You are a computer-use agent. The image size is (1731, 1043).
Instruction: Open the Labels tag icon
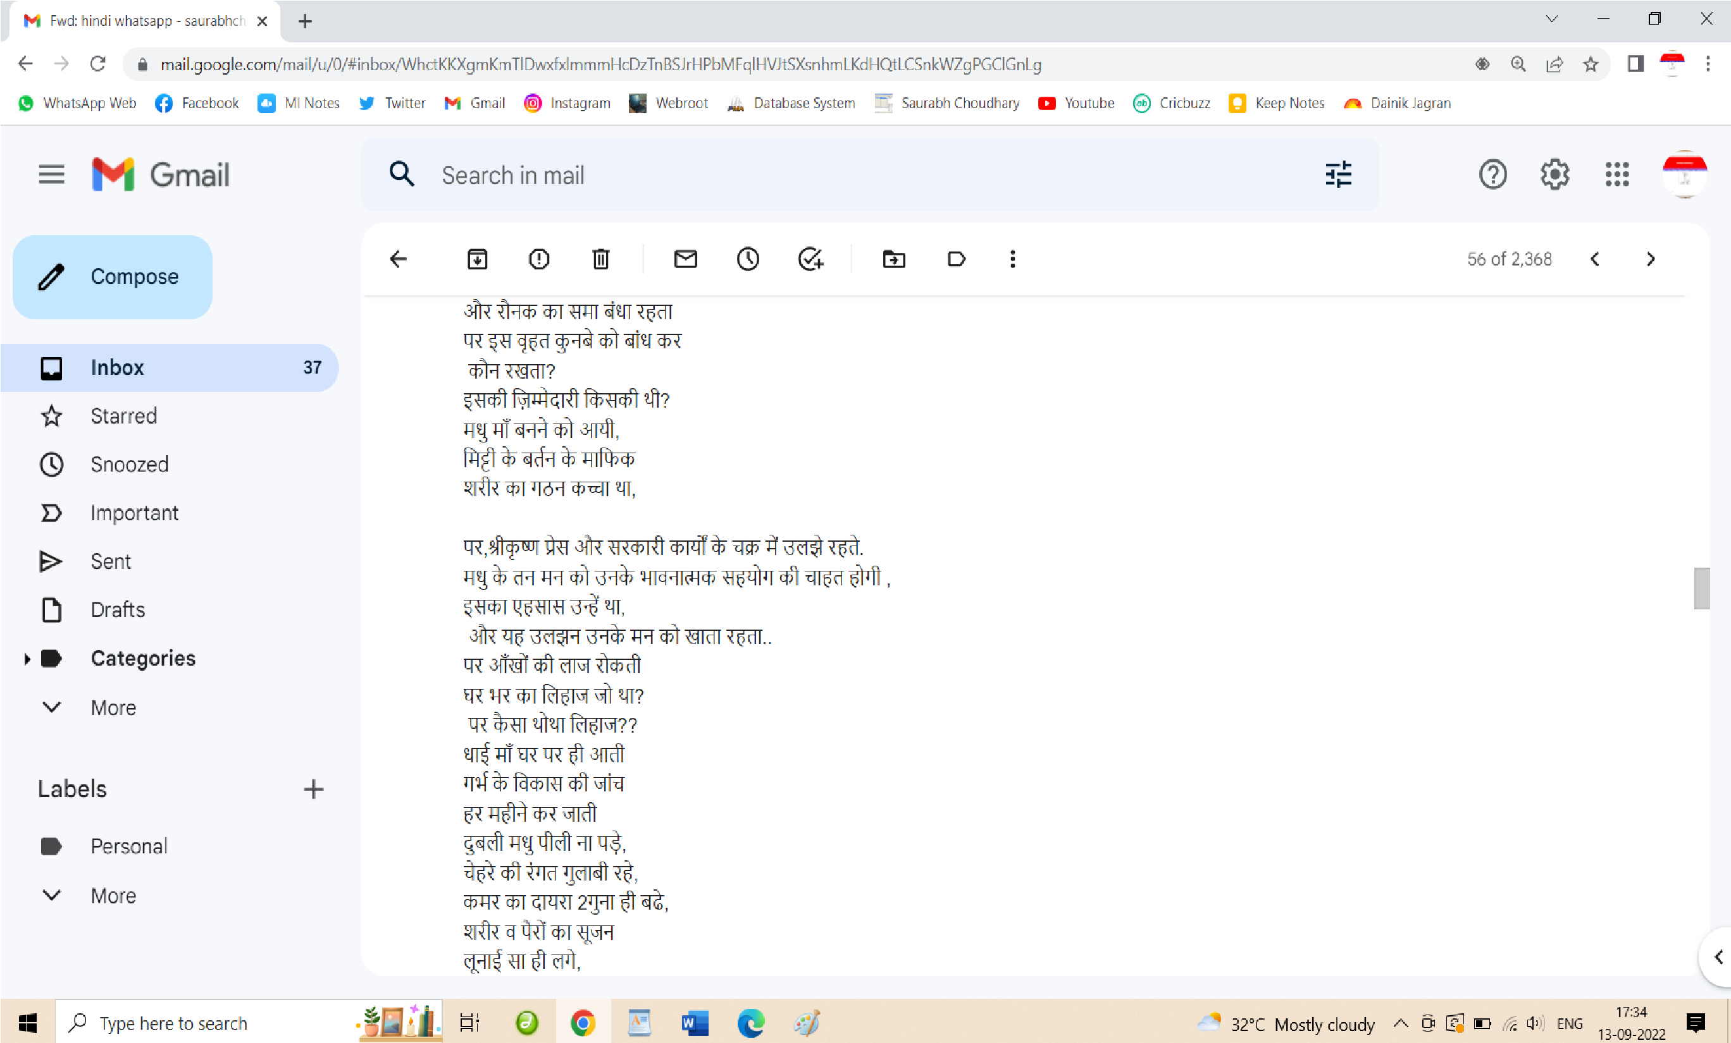(x=956, y=259)
